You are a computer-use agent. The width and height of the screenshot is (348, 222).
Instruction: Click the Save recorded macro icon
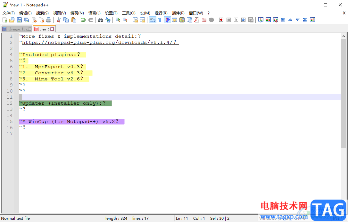pyautogui.click(x=251, y=20)
